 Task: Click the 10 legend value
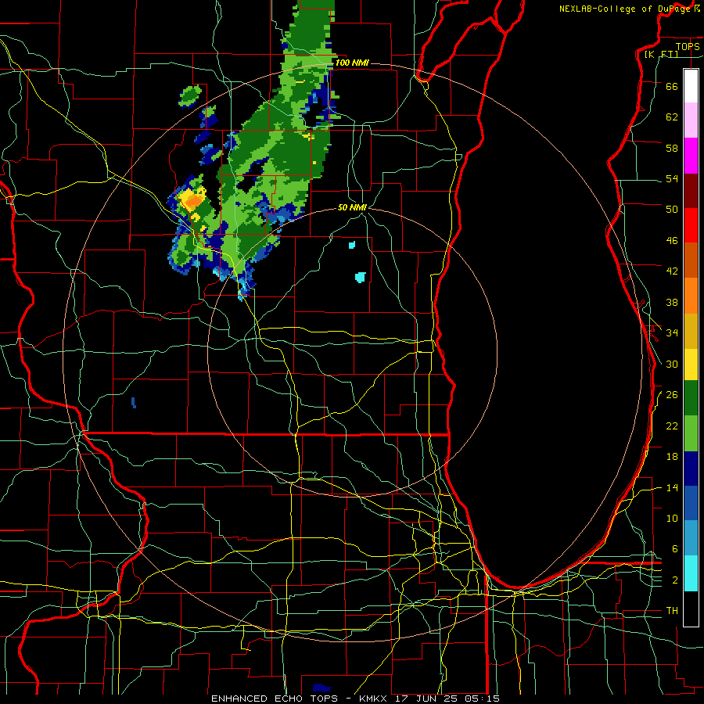click(x=672, y=518)
